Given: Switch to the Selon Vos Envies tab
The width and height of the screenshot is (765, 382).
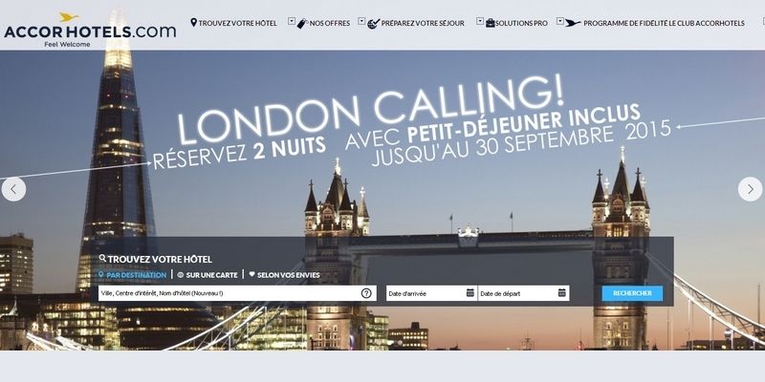Looking at the screenshot, I should tap(284, 275).
